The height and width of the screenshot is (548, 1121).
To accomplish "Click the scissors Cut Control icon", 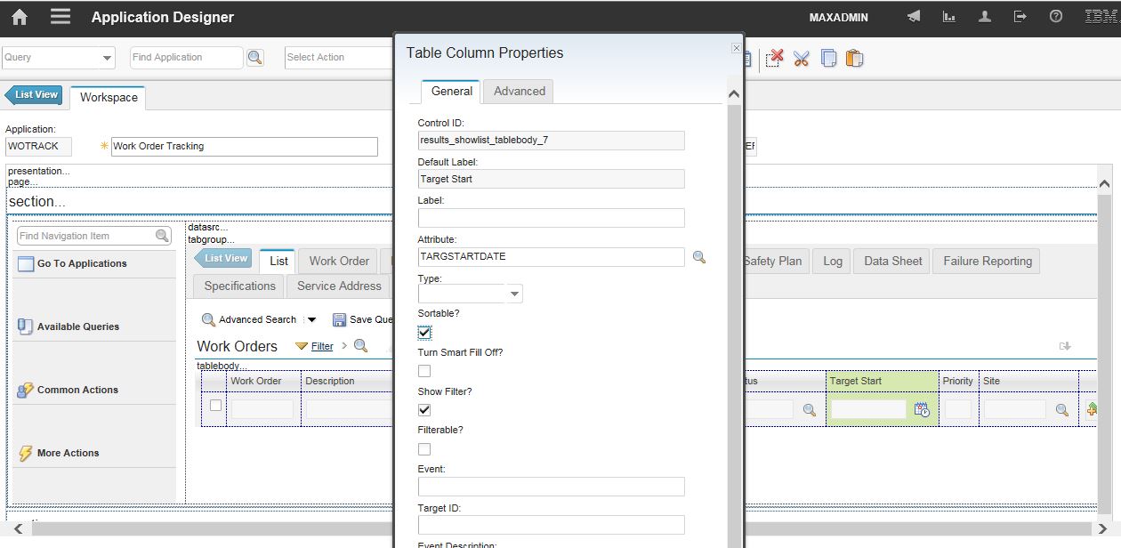I will pos(802,59).
